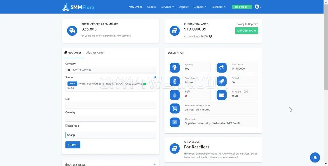Submit the order with the Submit button

pos(73,145)
